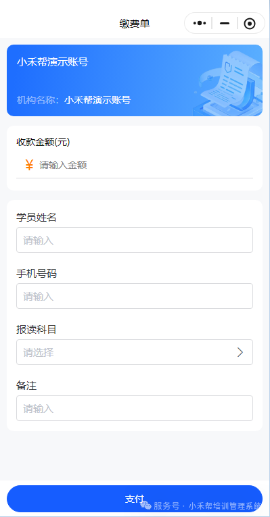Click the 小禾帮演示账号 banner heading
This screenshot has height=517, width=270.
(53, 62)
